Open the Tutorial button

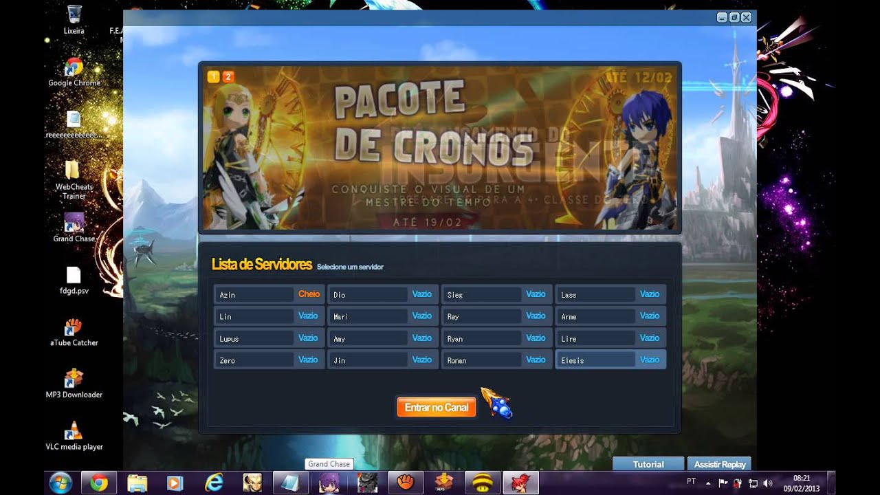click(x=648, y=464)
